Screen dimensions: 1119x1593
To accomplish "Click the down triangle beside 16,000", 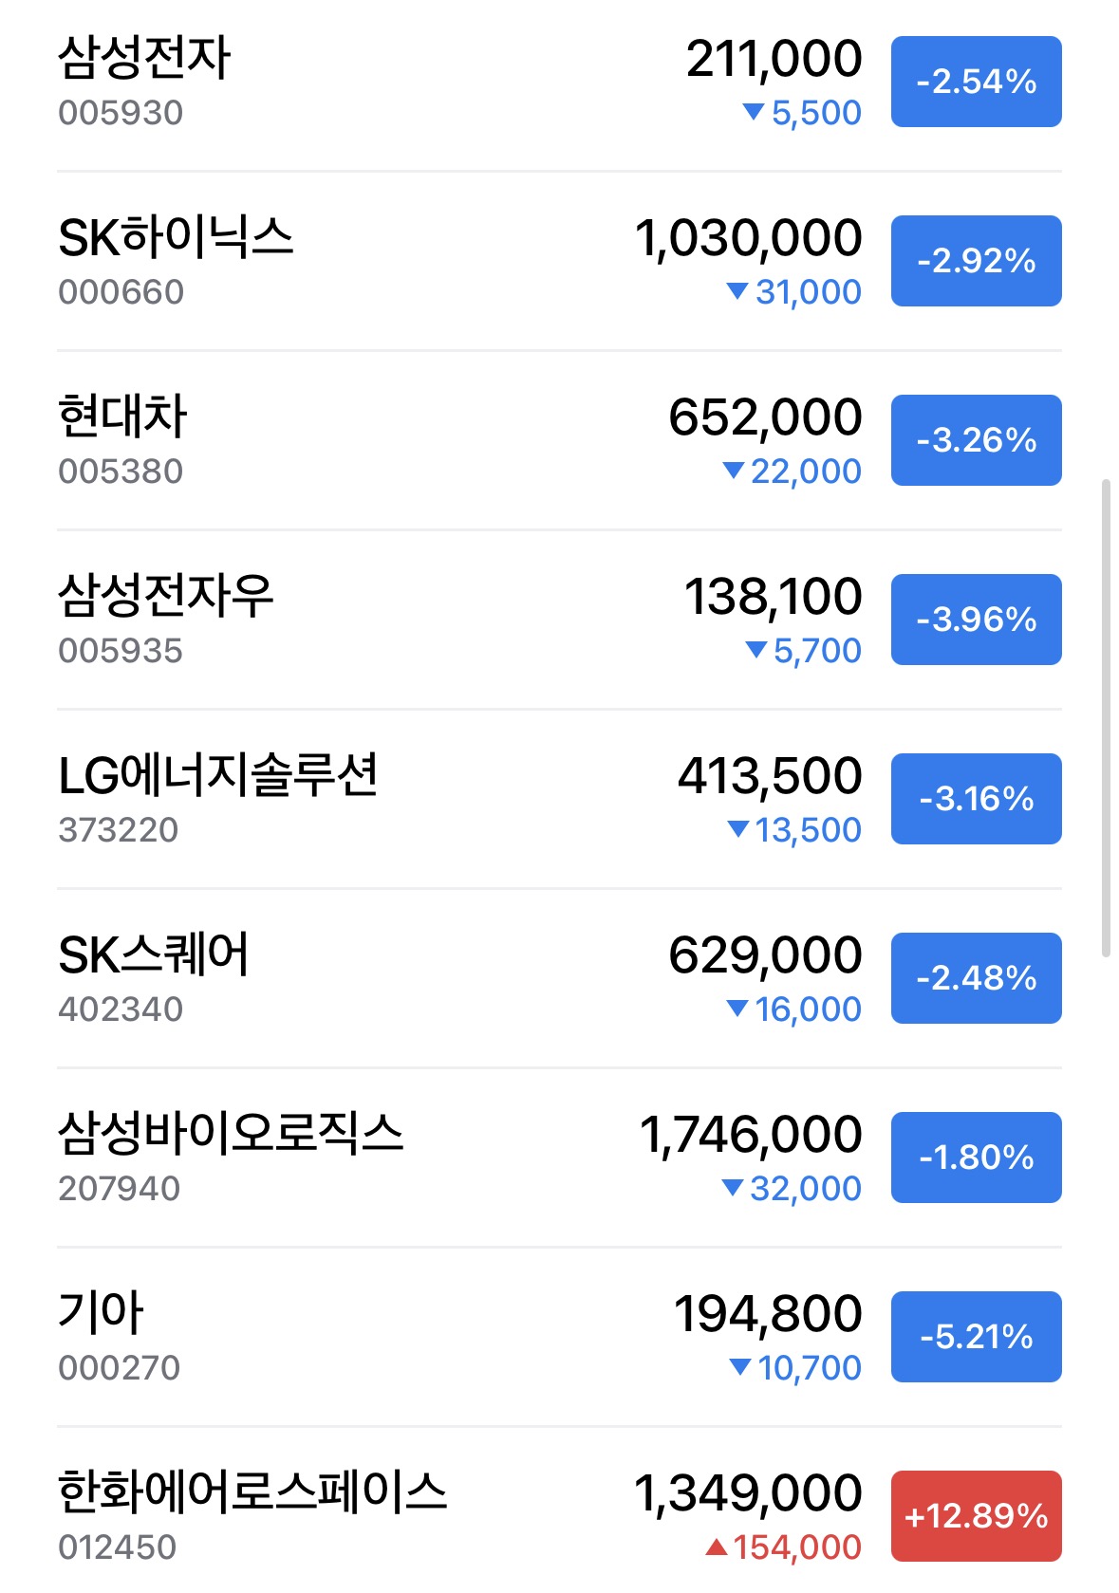I will pos(737,1009).
